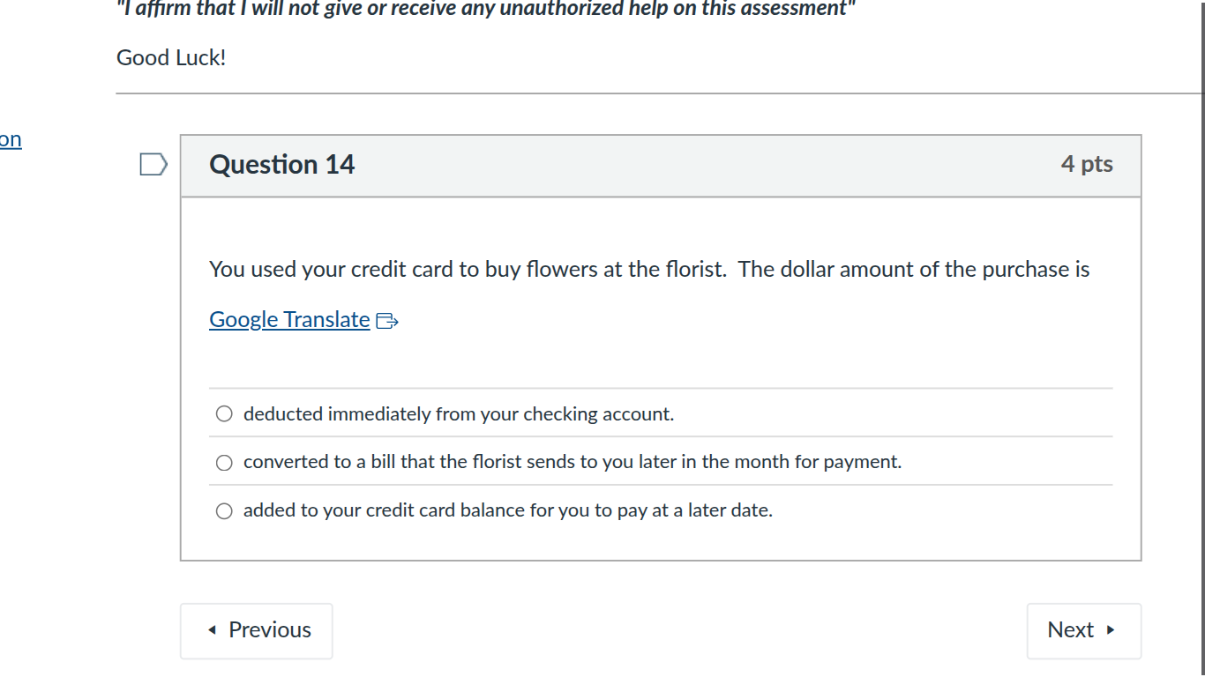This screenshot has height=677, width=1205.
Task: Select the bookmark marker next to the question header
Action: pos(153,164)
